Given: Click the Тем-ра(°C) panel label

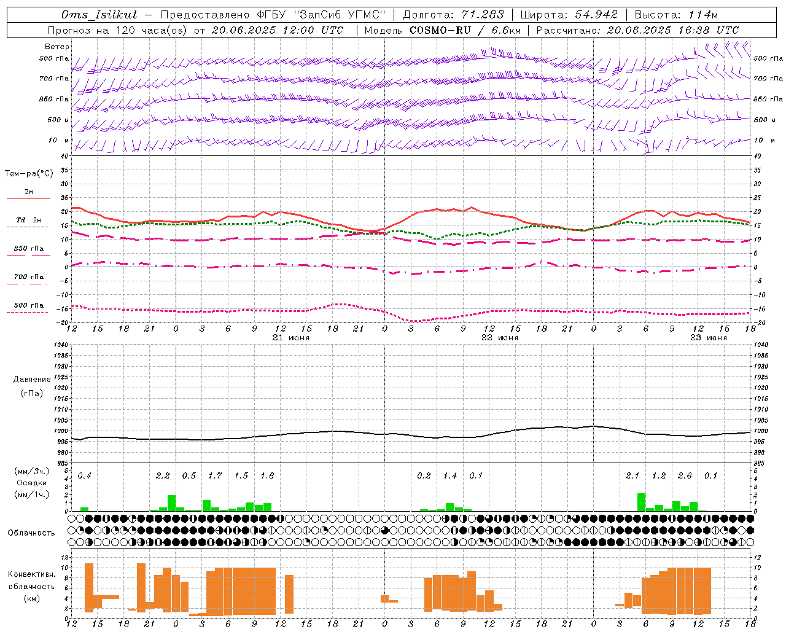Looking at the screenshot, I should click(x=29, y=174).
